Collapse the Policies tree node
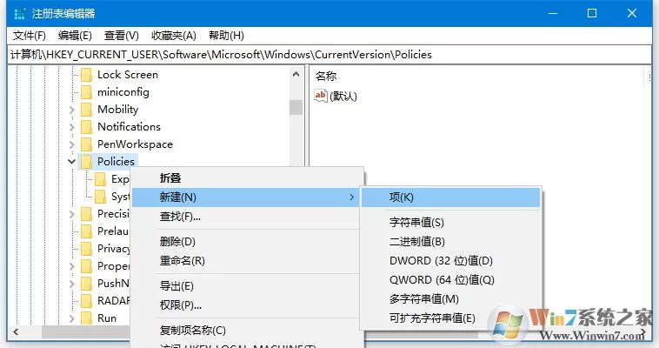This screenshot has width=659, height=348. point(71,162)
